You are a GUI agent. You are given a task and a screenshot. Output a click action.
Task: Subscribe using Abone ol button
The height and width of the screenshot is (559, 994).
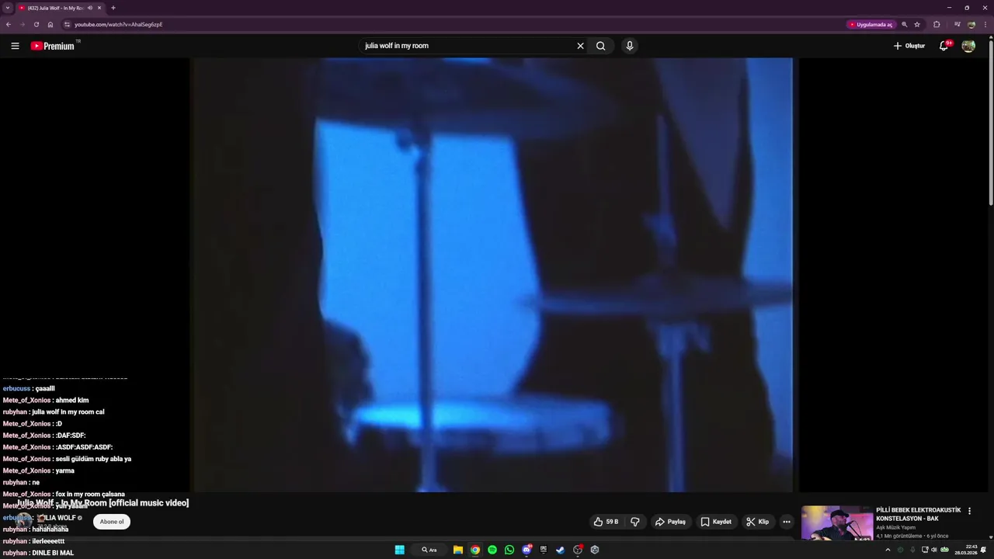pos(112,522)
